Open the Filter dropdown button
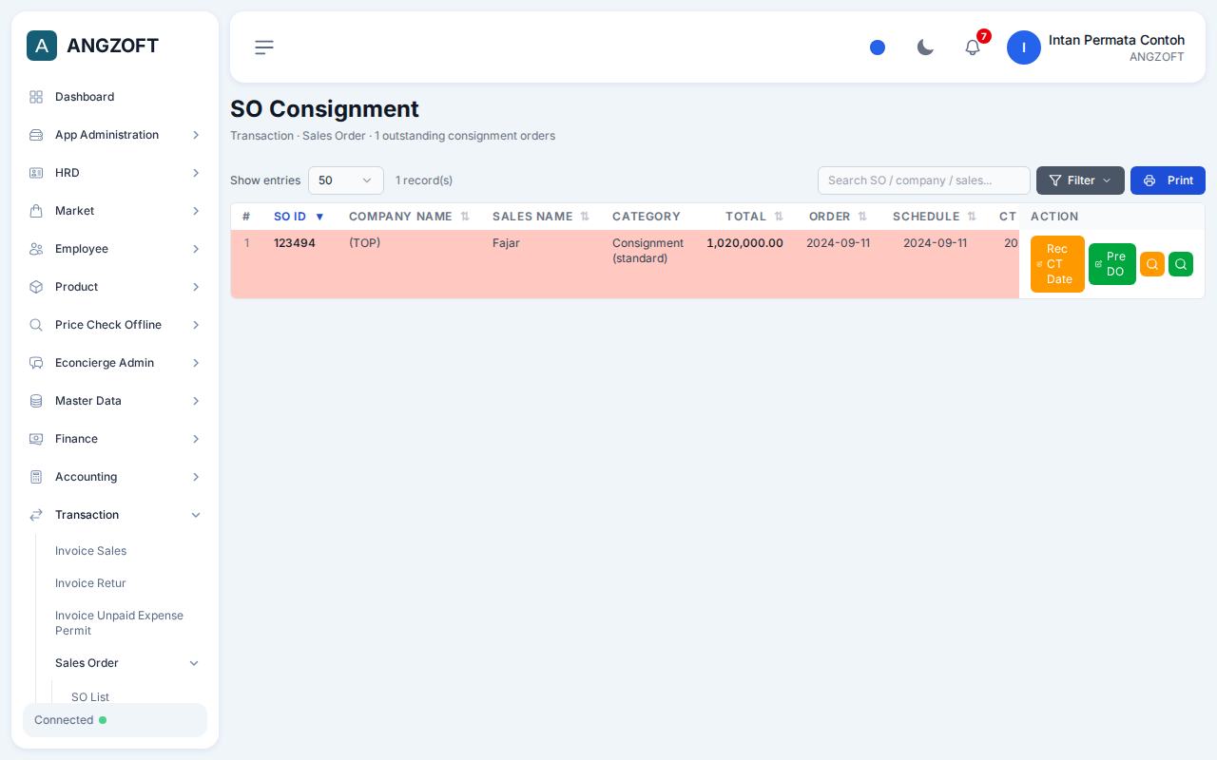The width and height of the screenshot is (1217, 760). [1080, 180]
